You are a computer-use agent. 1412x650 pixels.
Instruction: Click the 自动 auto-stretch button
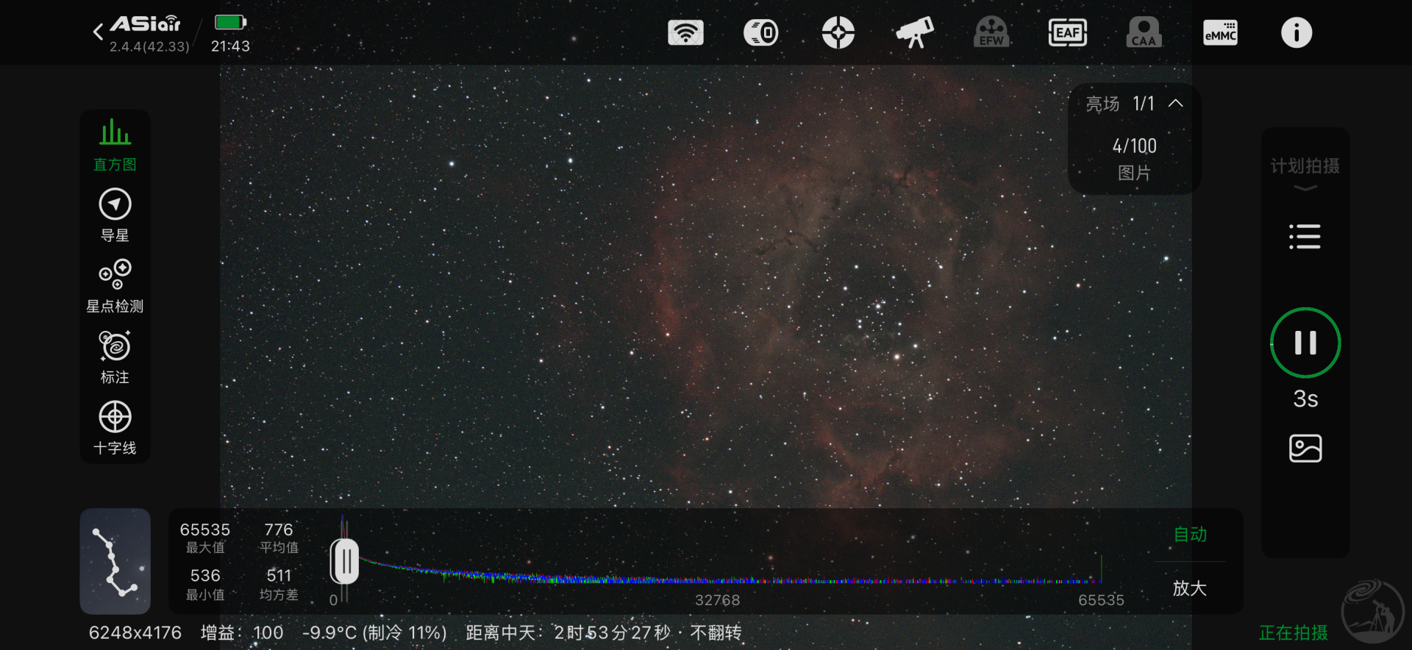tap(1189, 535)
